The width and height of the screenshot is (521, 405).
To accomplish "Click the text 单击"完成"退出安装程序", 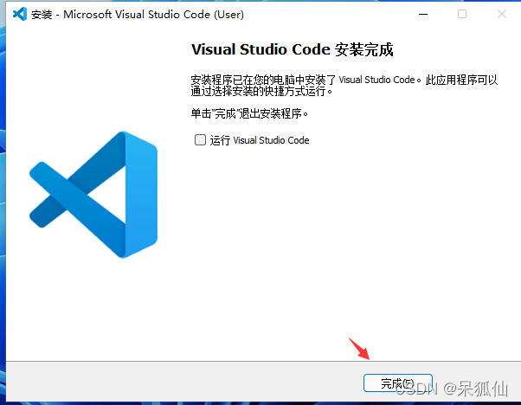I will (x=249, y=113).
